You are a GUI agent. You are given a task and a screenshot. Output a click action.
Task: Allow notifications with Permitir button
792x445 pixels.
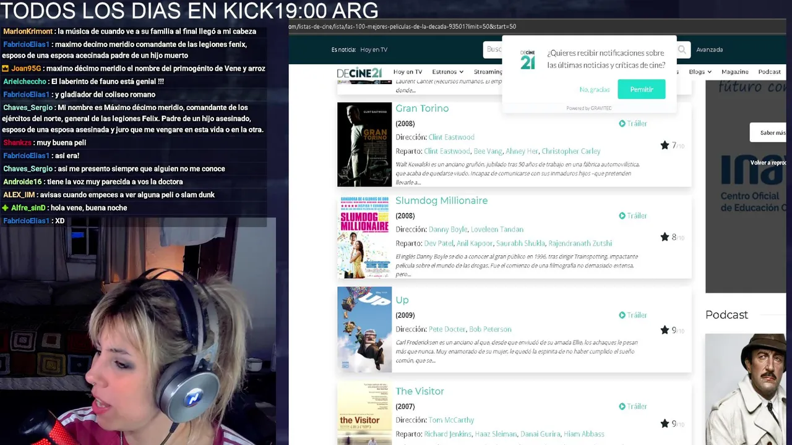click(x=642, y=90)
